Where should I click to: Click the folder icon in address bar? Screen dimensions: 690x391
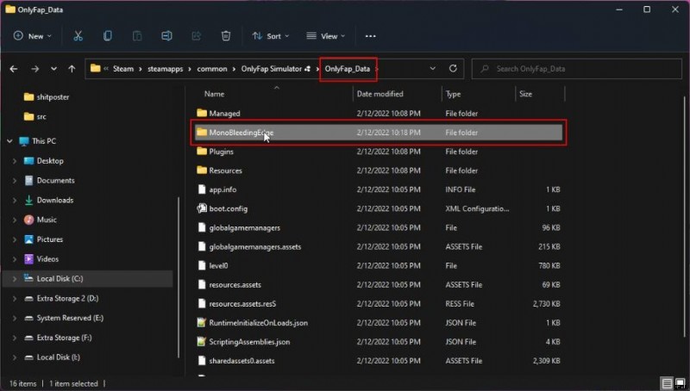point(95,69)
